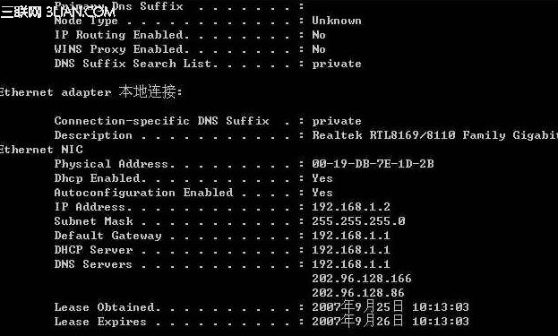
Task: Click the Lease Expires date value
Action: (x=391, y=321)
